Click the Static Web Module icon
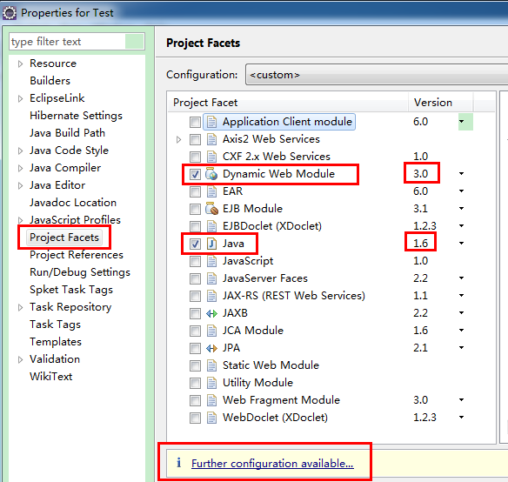Viewport: 508px width, 482px height. [x=211, y=365]
